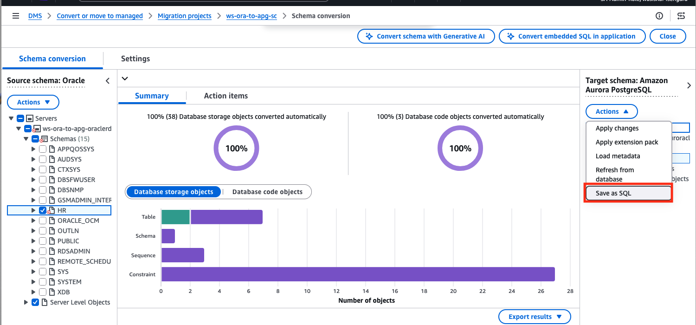Click the Sequence purple bar
696x325 pixels.
(x=183, y=255)
